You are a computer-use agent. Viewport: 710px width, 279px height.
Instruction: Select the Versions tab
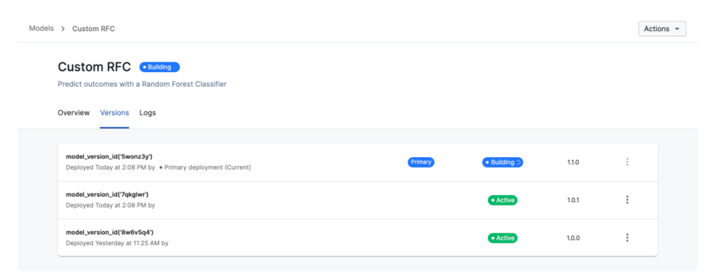(115, 113)
